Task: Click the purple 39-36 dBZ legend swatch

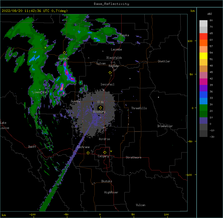Action: point(203,88)
